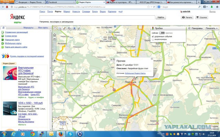
Task: Open the Мобильные Яндекс.Карты source link
Action: 135,73
